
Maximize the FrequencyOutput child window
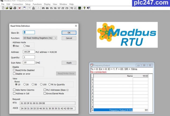coord(144,65)
